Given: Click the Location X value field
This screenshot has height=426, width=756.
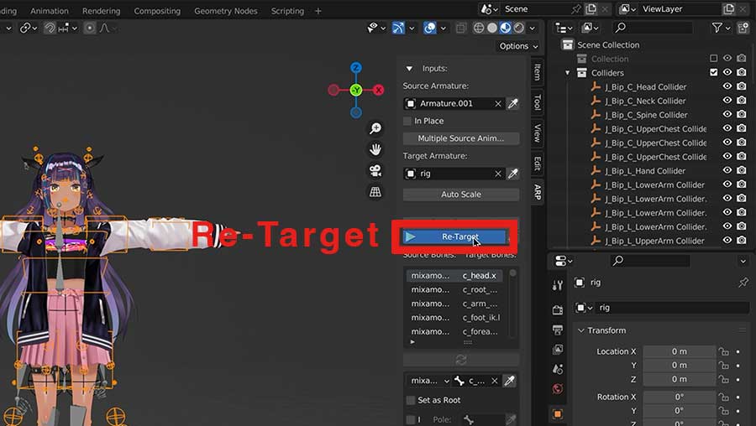Looking at the screenshot, I should point(679,351).
